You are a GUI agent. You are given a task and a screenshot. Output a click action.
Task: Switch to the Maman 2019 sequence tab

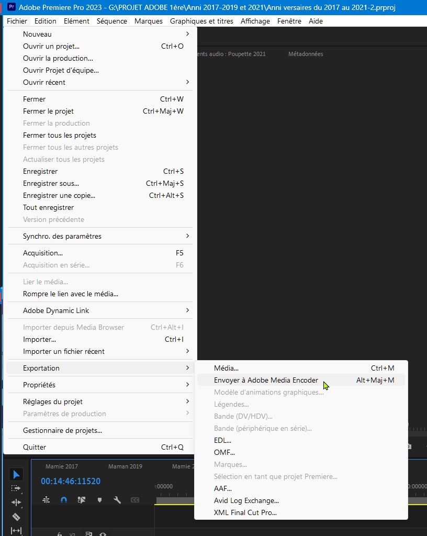125,466
